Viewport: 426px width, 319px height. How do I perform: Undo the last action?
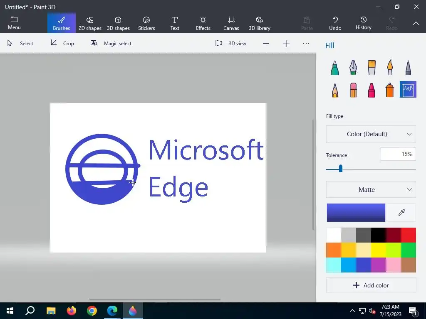coord(335,23)
